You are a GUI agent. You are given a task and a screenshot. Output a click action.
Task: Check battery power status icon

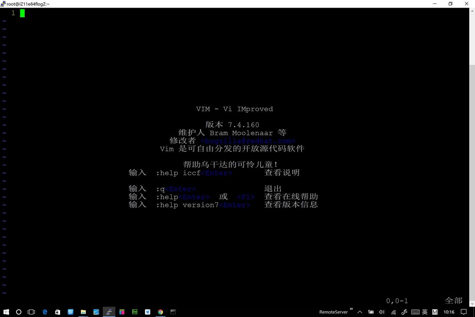(x=371, y=312)
